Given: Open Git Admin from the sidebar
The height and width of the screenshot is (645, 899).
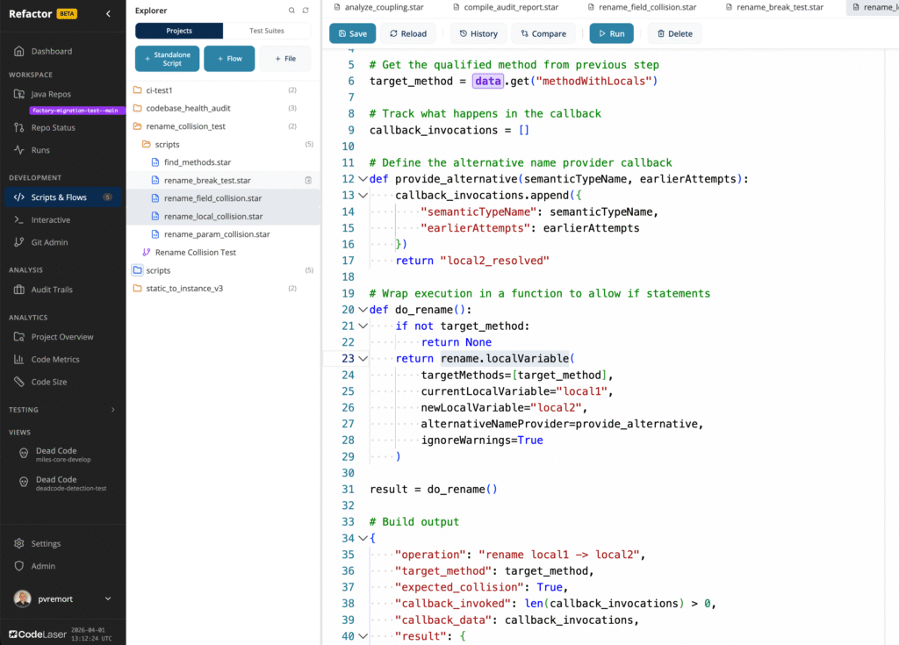Looking at the screenshot, I should (49, 242).
